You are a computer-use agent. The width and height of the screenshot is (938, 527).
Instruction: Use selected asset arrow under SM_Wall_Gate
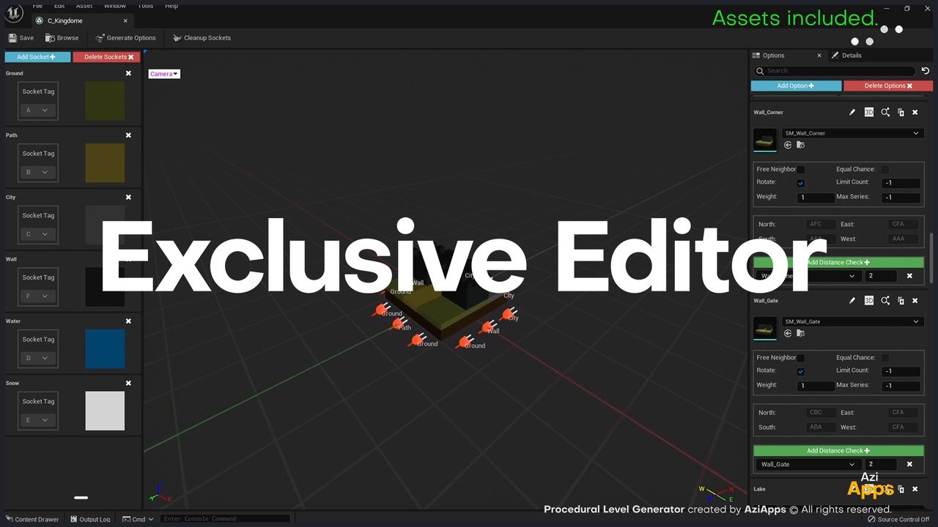(788, 333)
